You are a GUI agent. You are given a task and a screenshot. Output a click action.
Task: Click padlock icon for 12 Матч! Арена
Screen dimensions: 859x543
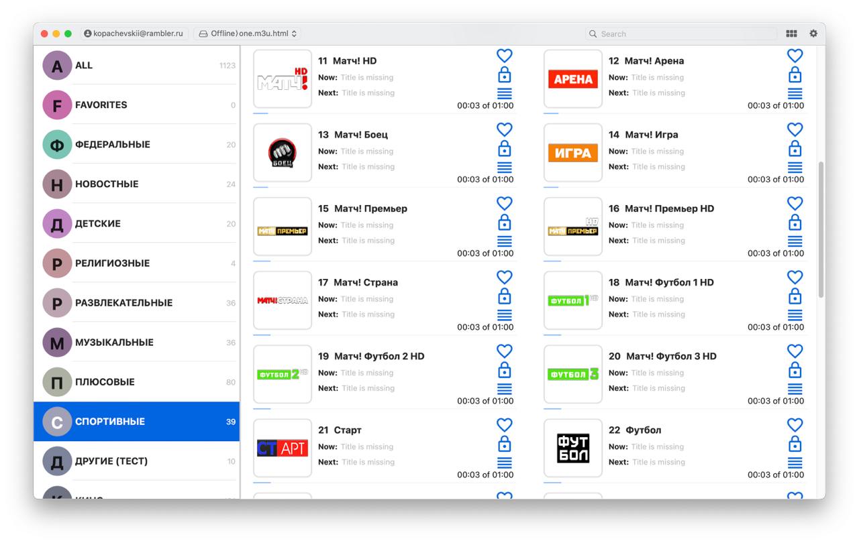(x=795, y=74)
